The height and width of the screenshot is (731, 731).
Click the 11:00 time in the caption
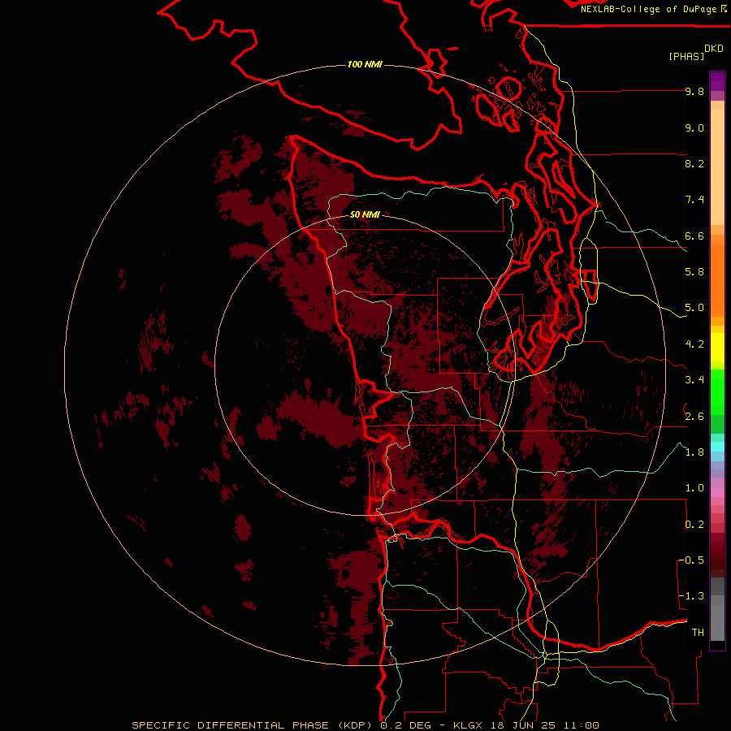[581, 725]
